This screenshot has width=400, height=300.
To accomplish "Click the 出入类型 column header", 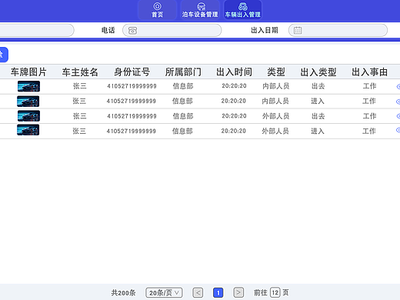I will 318,72.
